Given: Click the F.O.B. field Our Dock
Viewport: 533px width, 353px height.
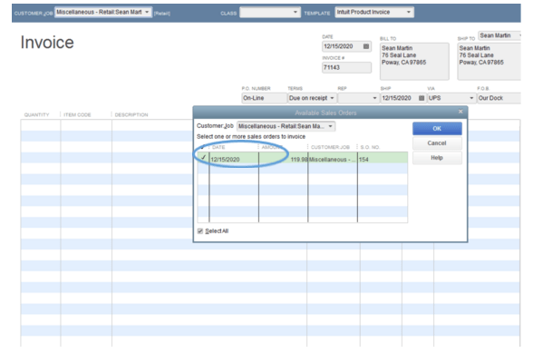Looking at the screenshot, I should coord(499,98).
